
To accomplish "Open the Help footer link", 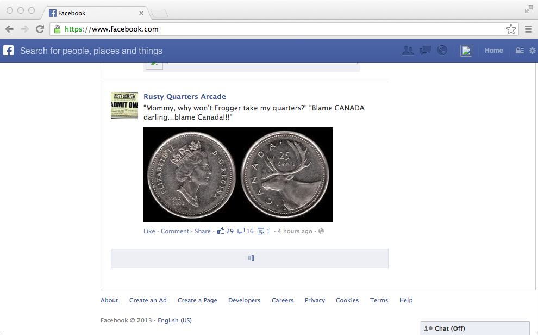I will tap(406, 300).
